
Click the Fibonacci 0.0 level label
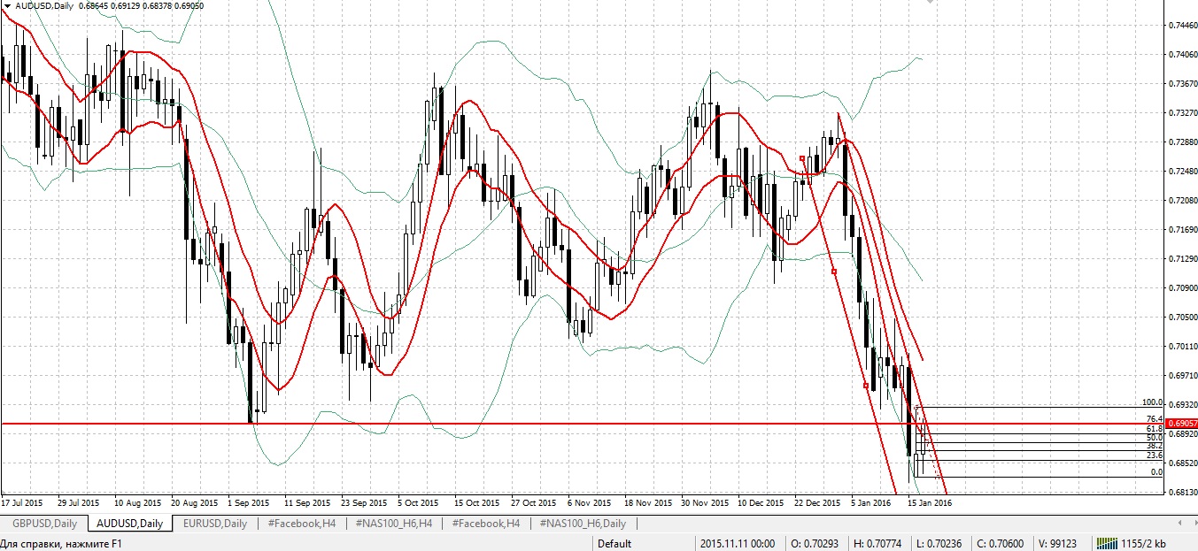coord(1155,472)
